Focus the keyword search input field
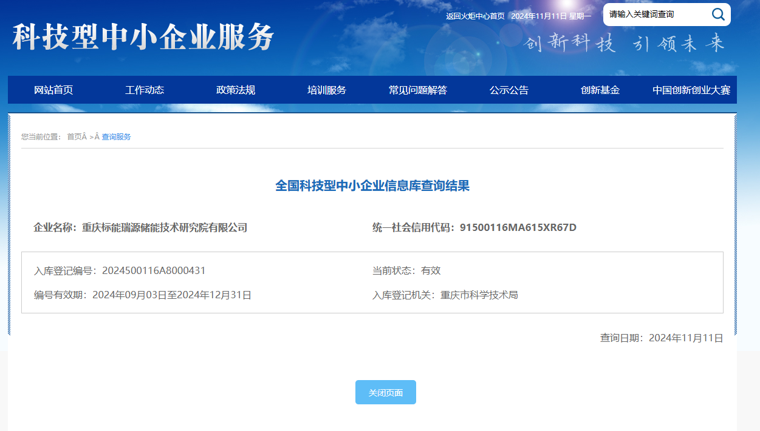The width and height of the screenshot is (760, 431). coord(655,15)
